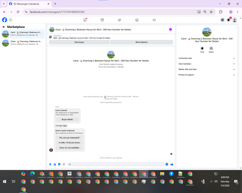Click the More Options button

(x=141, y=42)
